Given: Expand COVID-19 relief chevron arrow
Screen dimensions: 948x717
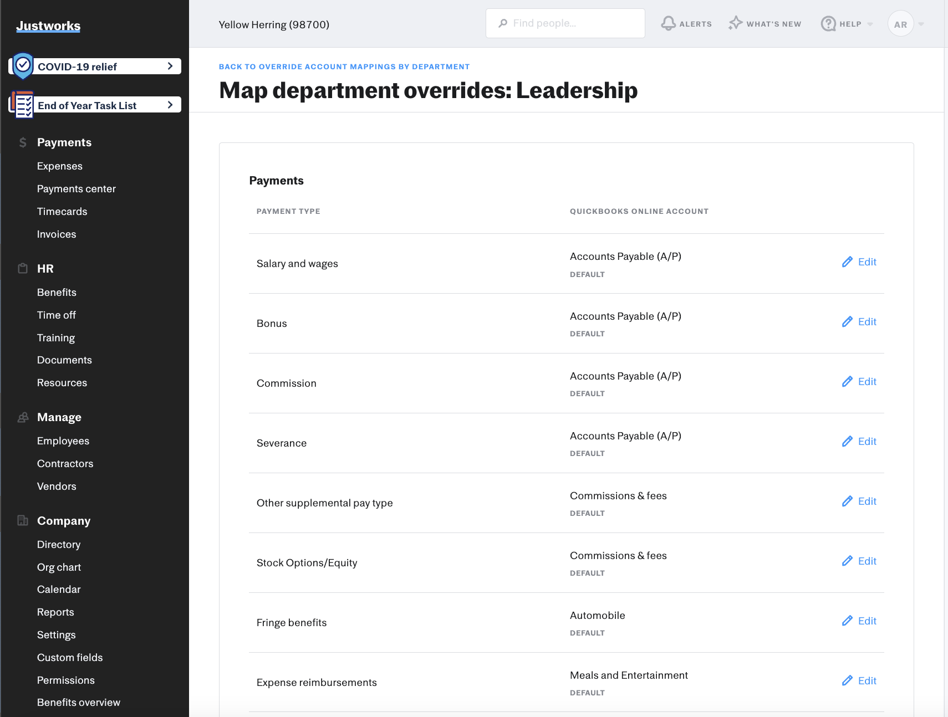Looking at the screenshot, I should tap(170, 66).
